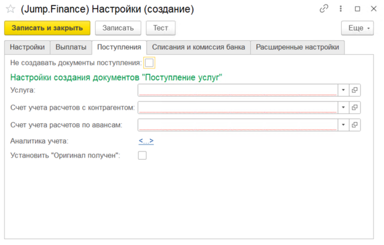The image size is (384, 245).
Task: Toggle Установить "Оригинал получен" checkbox
Action: click(142, 155)
